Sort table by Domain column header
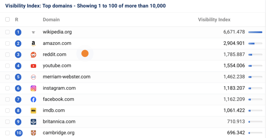266x138 pixels. click(x=51, y=20)
